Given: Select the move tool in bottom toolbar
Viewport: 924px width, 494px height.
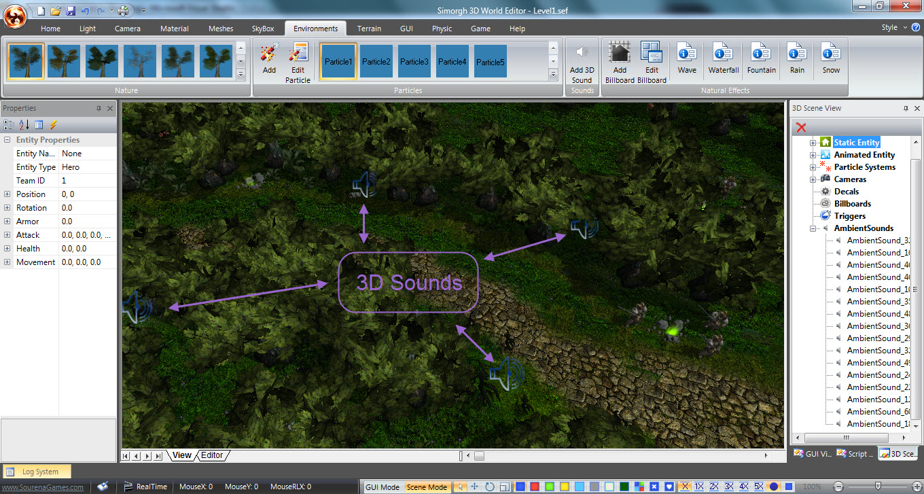Looking at the screenshot, I should tap(474, 487).
